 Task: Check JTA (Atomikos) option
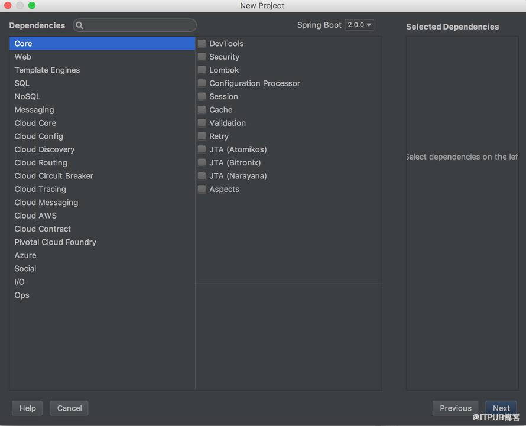(x=202, y=149)
